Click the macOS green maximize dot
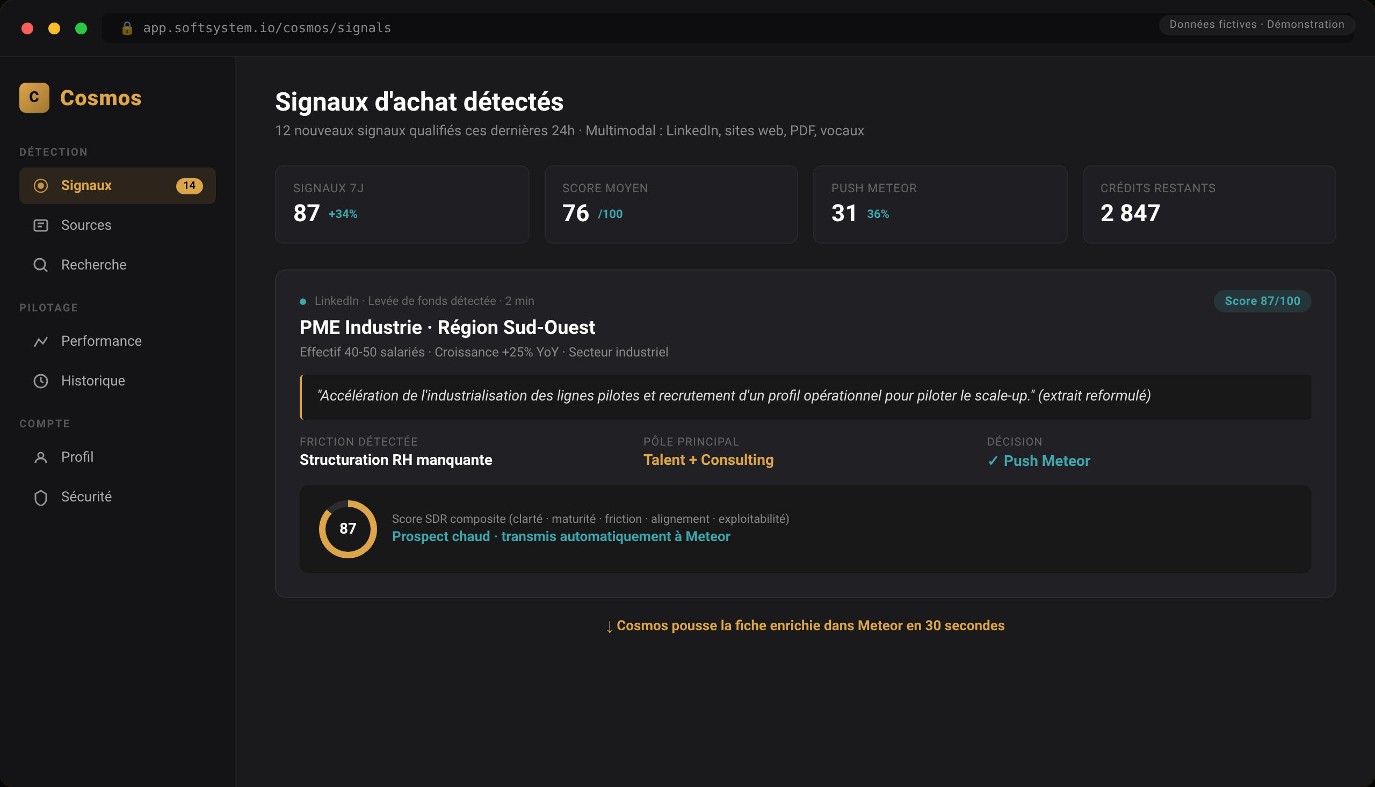 pos(81,28)
